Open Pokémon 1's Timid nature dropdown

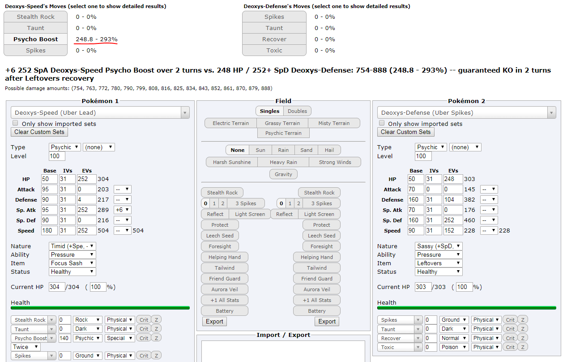(x=72, y=246)
